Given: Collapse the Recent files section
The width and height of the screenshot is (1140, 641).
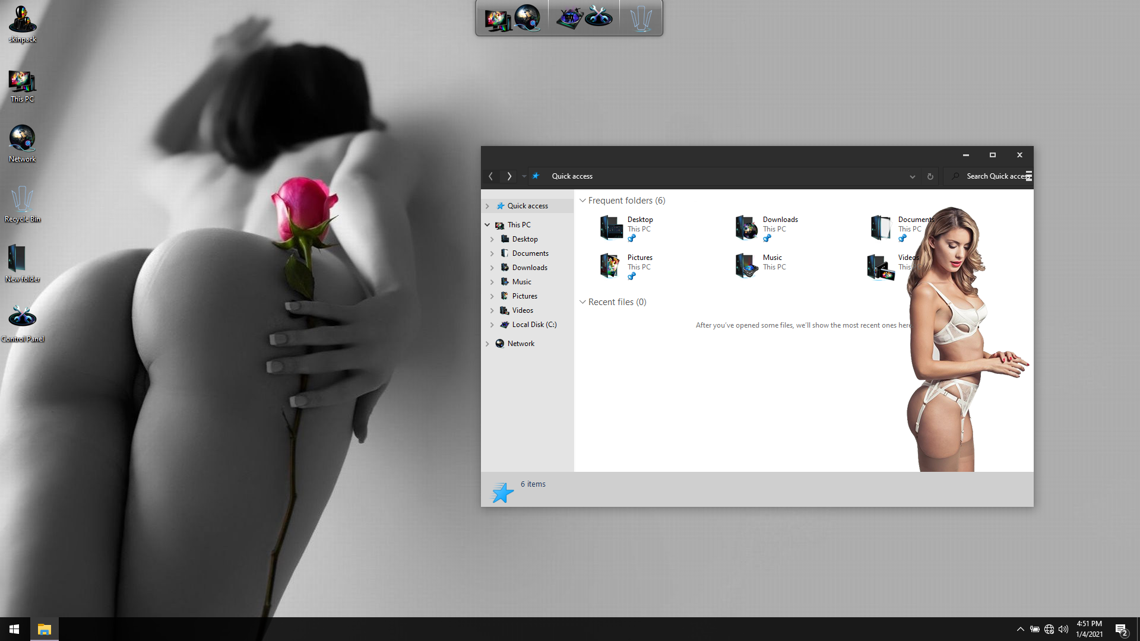Looking at the screenshot, I should [x=582, y=302].
